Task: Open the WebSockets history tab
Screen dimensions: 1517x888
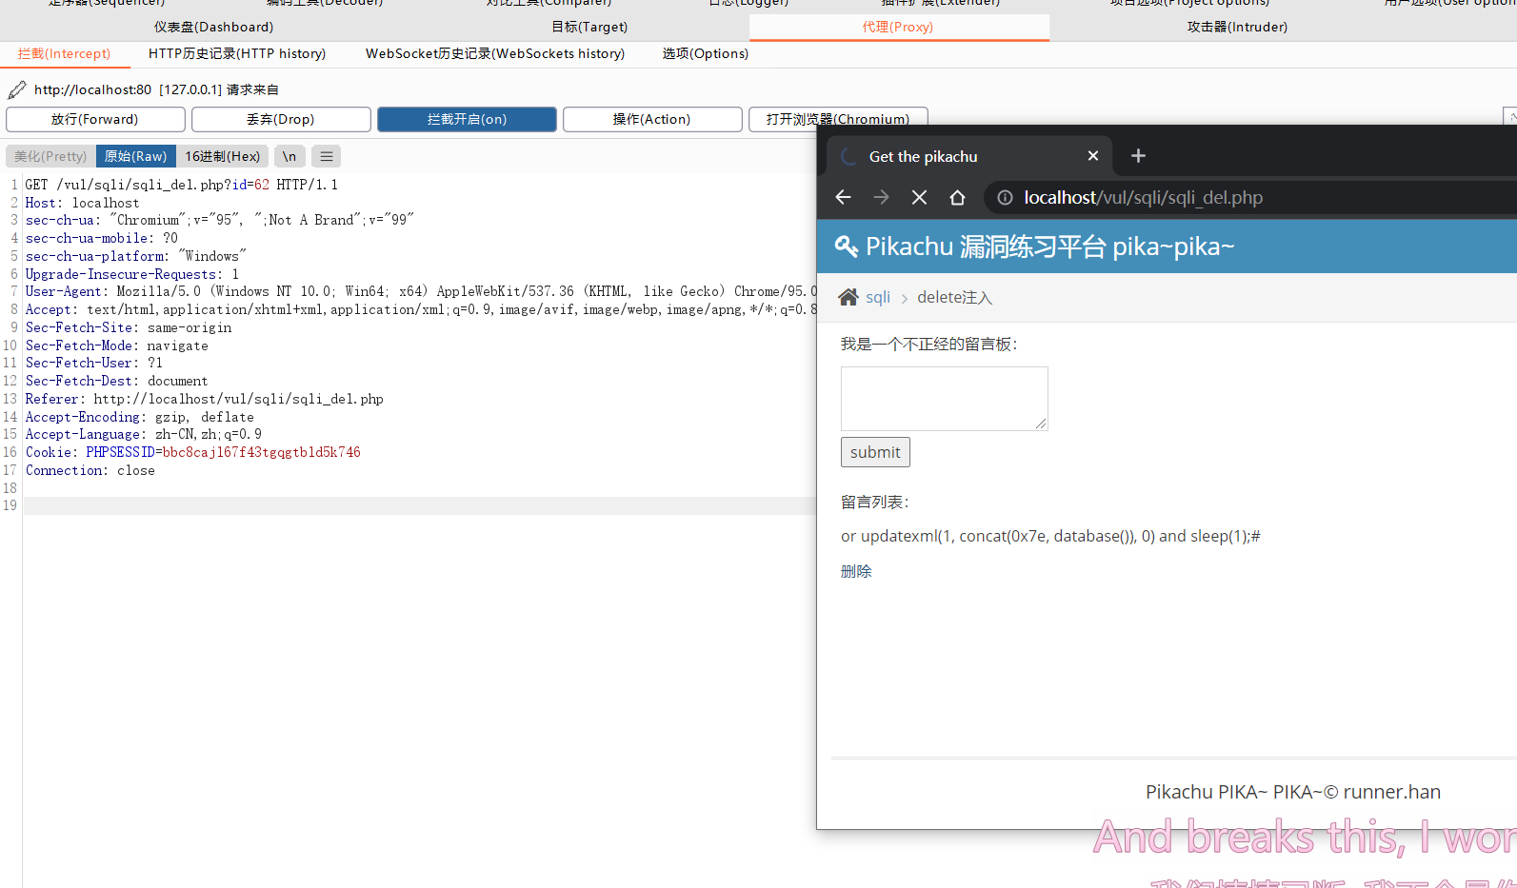Action: 495,53
